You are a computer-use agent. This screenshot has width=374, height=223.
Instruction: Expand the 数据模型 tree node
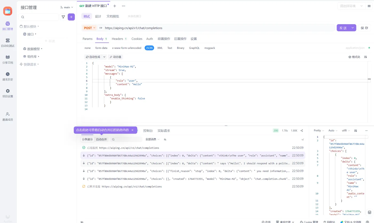coord(42,49)
